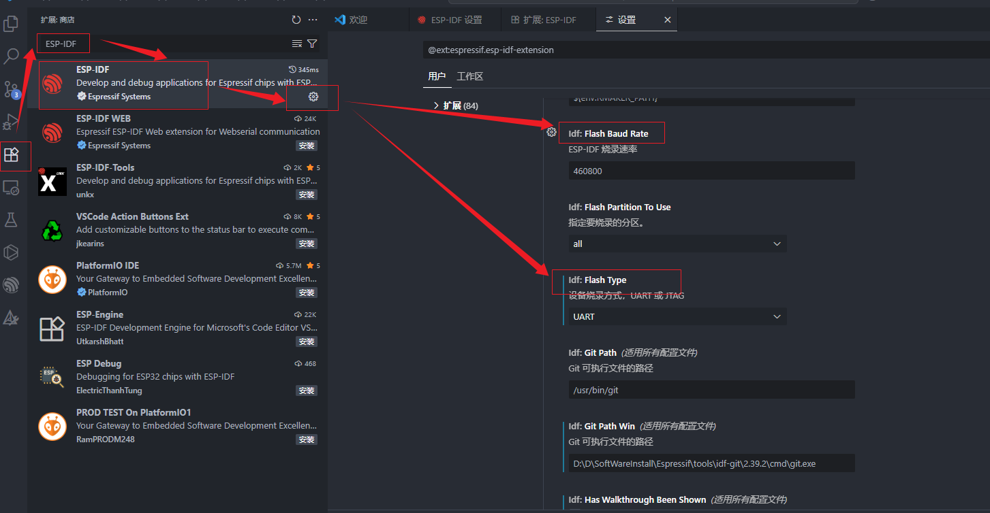Install the ESP-Engine extension
The width and height of the screenshot is (990, 513).
tap(307, 342)
